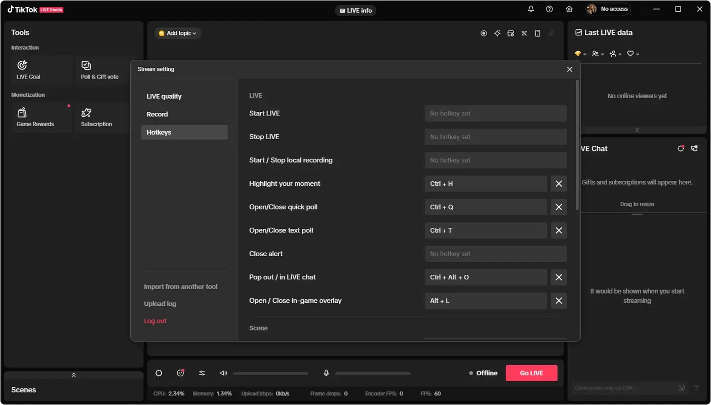The width and height of the screenshot is (711, 405).
Task: Open the Record settings section
Action: (x=157, y=114)
